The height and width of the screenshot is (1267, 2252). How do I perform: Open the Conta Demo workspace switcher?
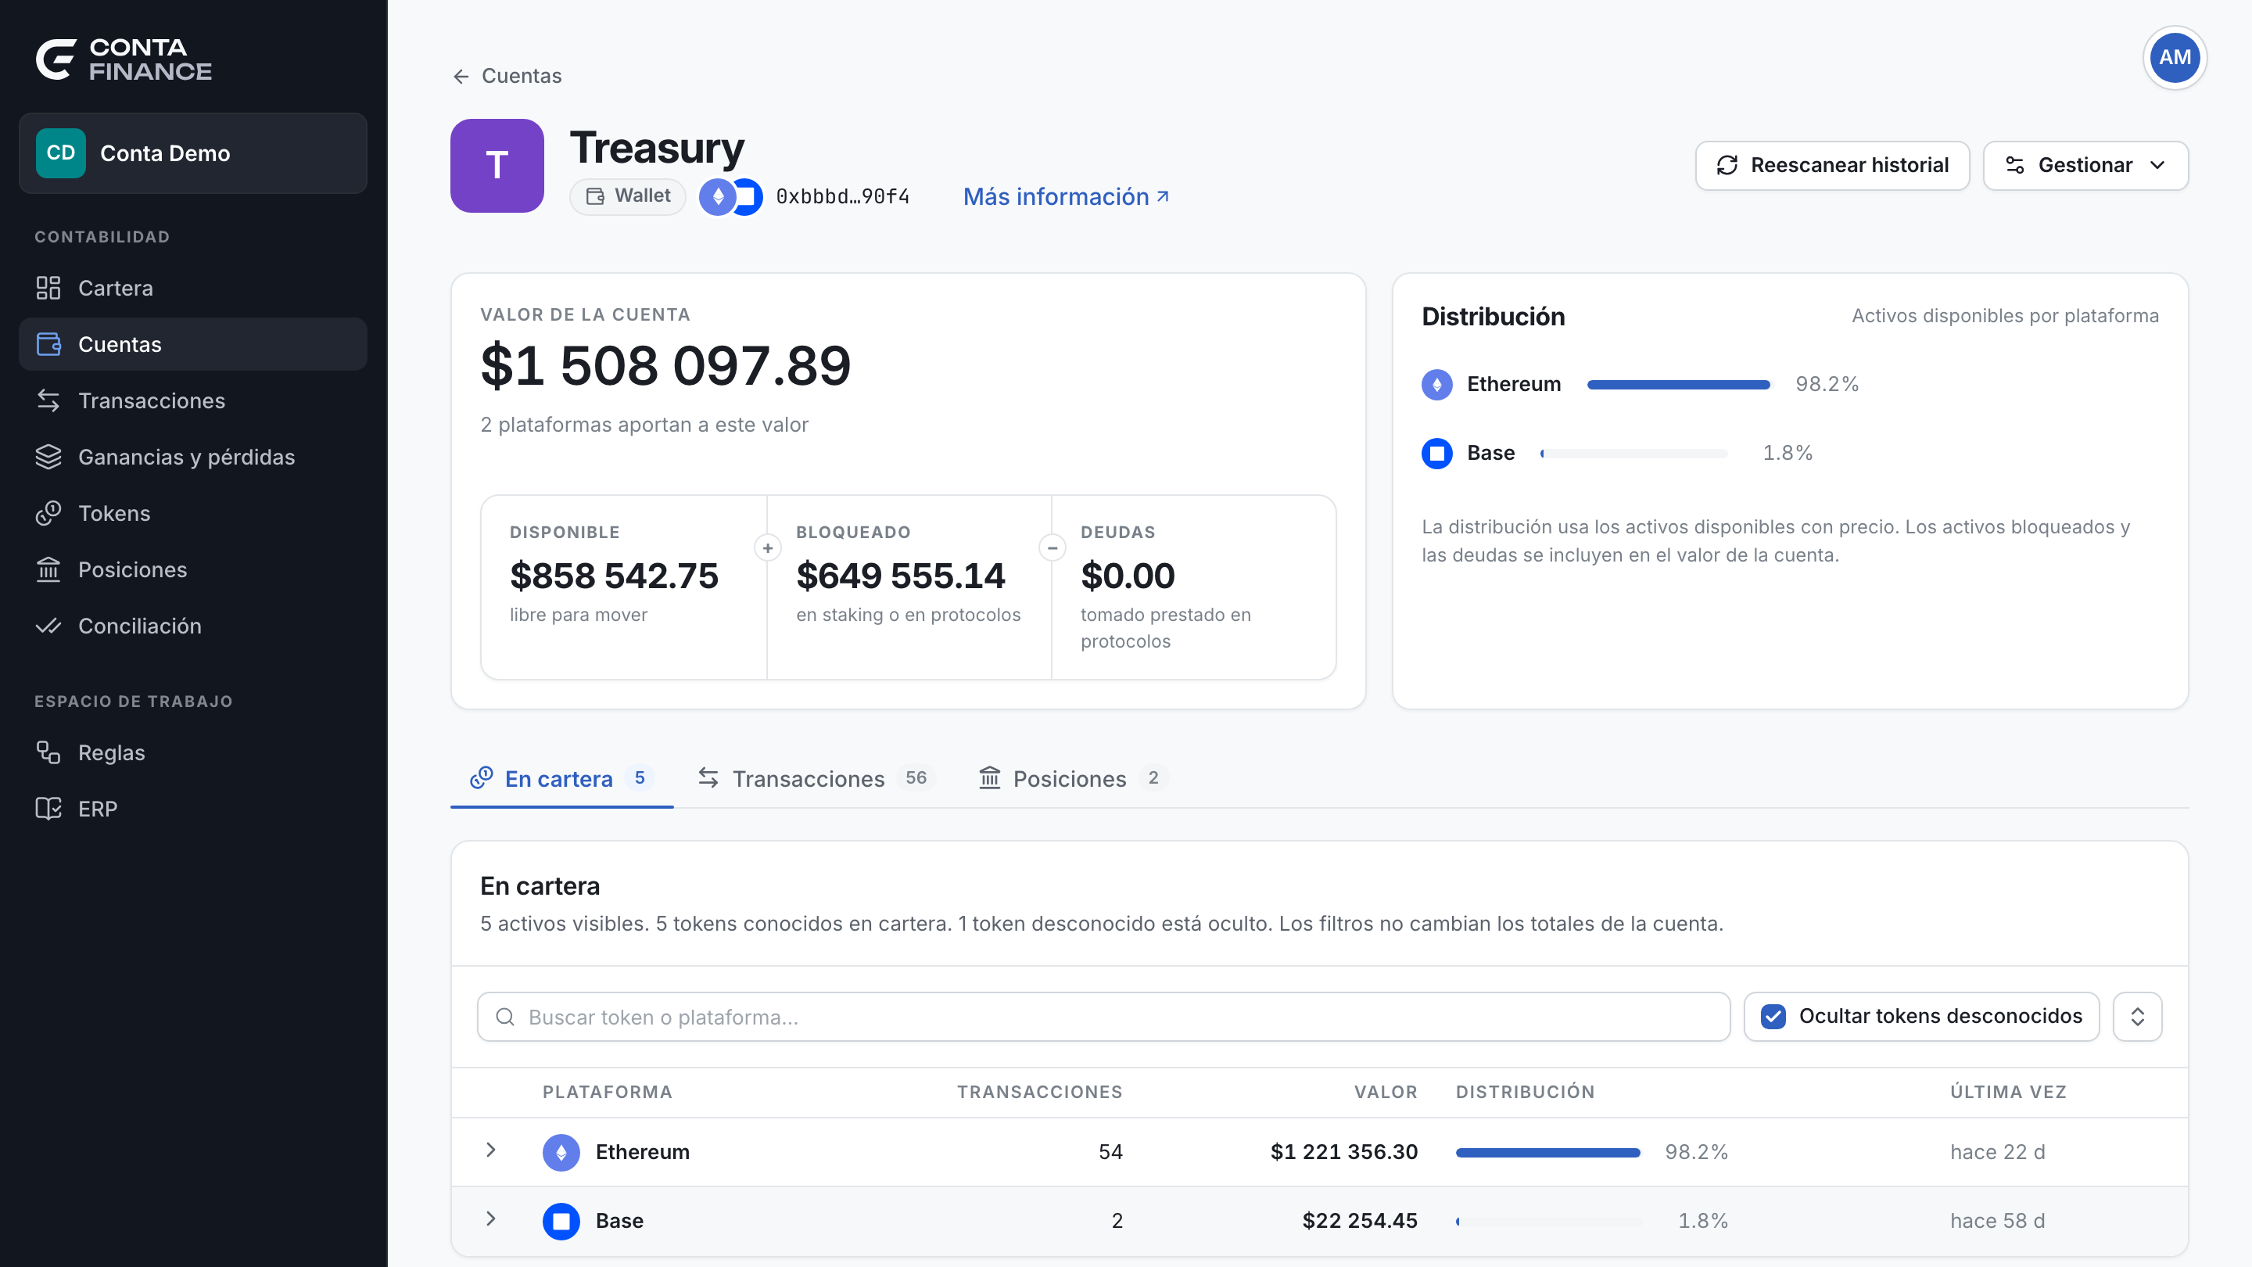(x=192, y=153)
